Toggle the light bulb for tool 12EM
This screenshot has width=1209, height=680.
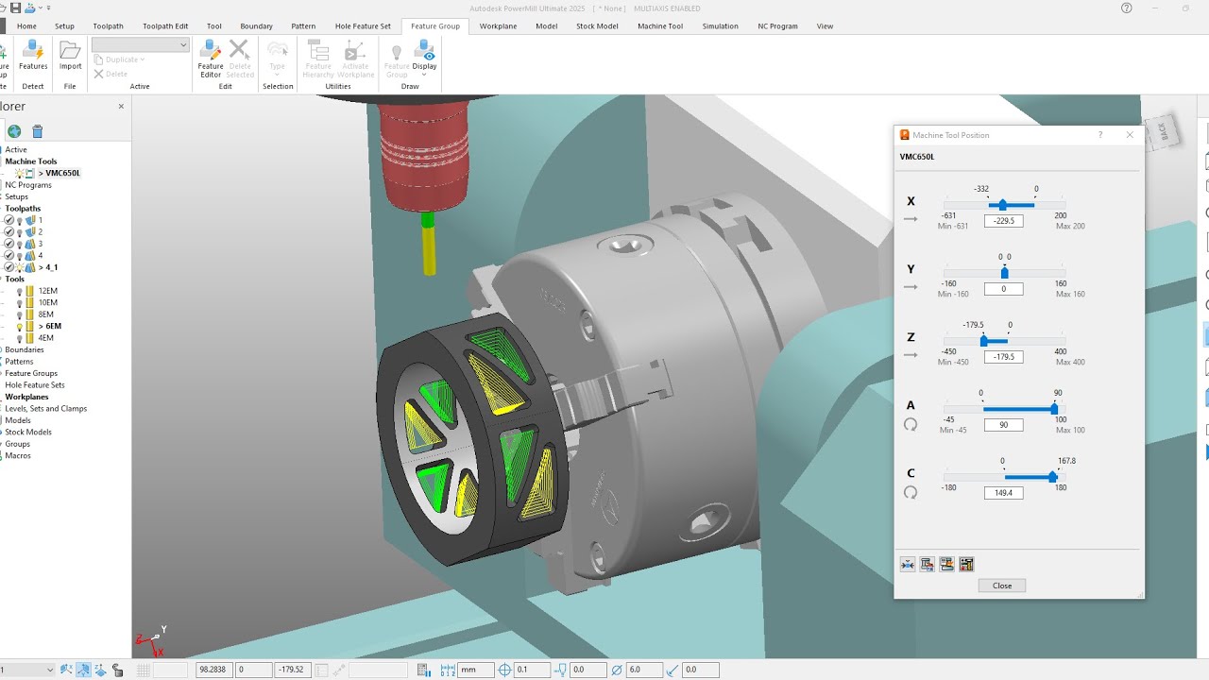19,291
